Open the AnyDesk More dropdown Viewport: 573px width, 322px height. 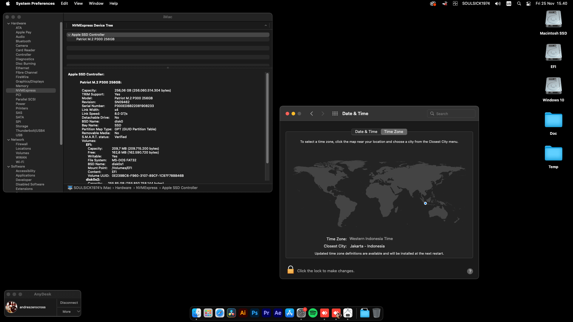[x=69, y=312]
